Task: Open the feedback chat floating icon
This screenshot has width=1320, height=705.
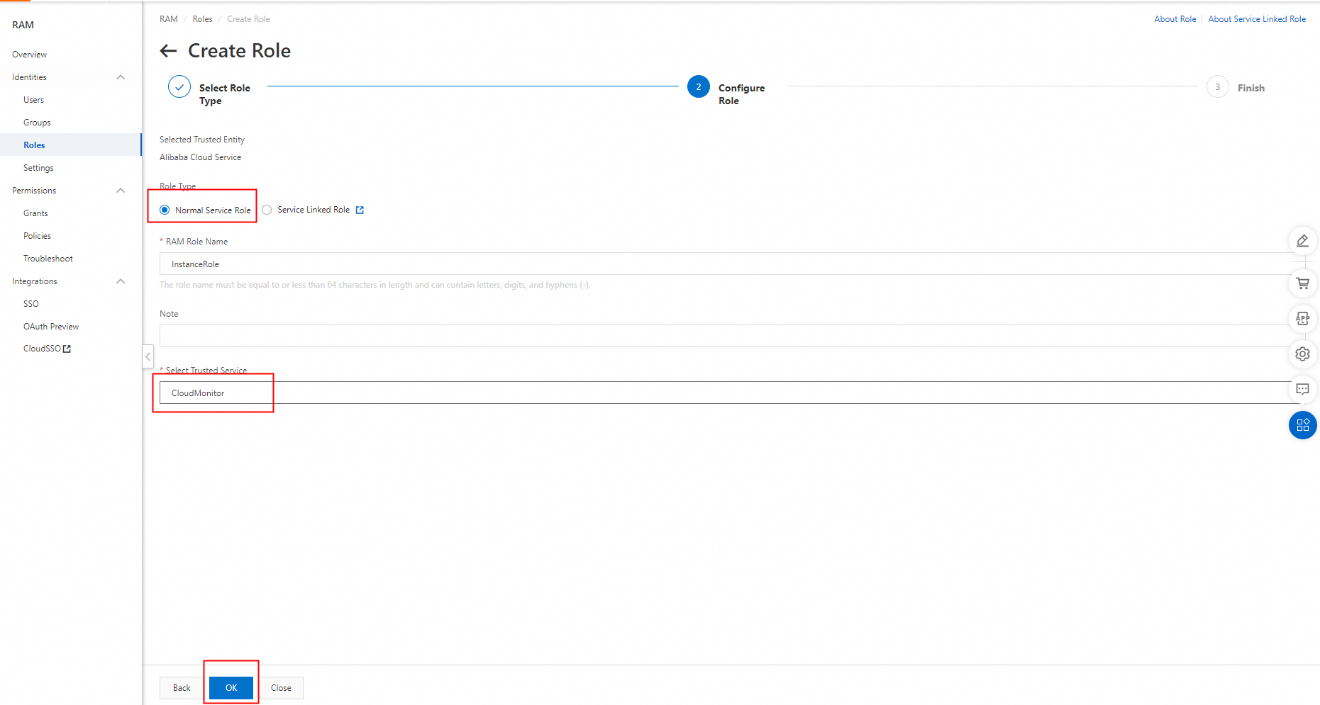Action: tap(1302, 389)
